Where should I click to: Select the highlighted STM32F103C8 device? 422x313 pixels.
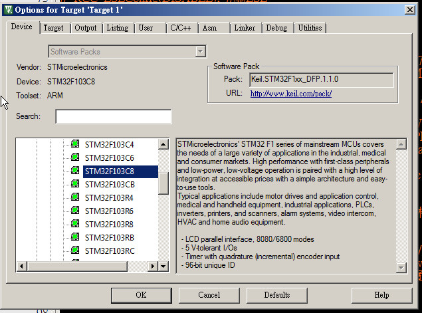pos(120,171)
